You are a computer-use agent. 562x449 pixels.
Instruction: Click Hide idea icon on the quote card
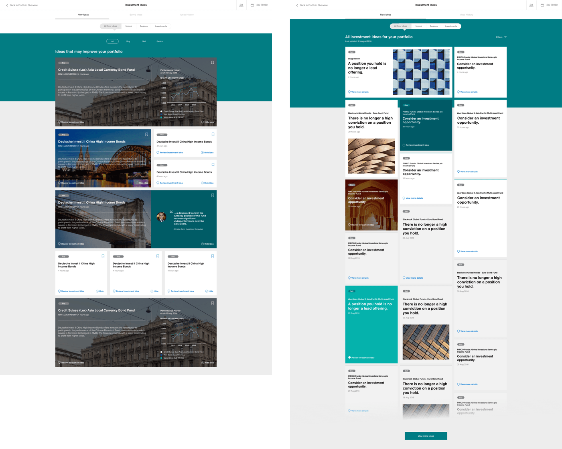coord(203,244)
